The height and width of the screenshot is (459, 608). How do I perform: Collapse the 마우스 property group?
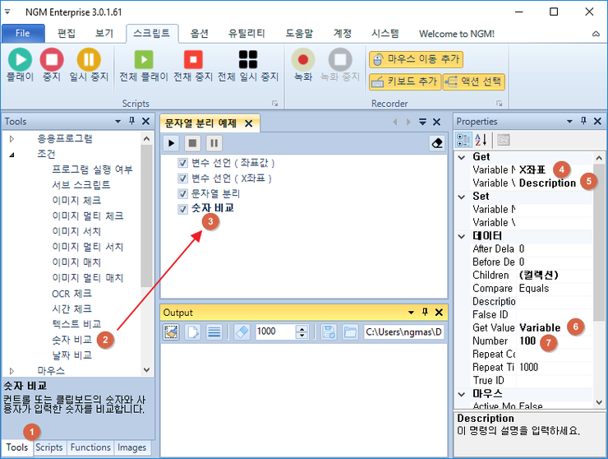point(462,394)
